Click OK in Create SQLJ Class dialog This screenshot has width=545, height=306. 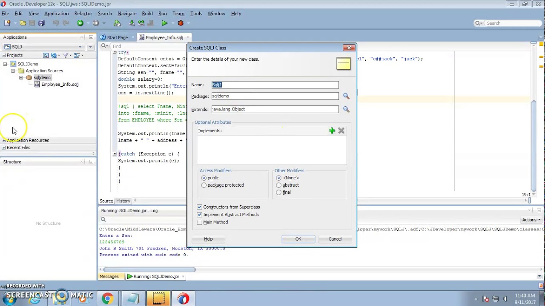tap(298, 239)
